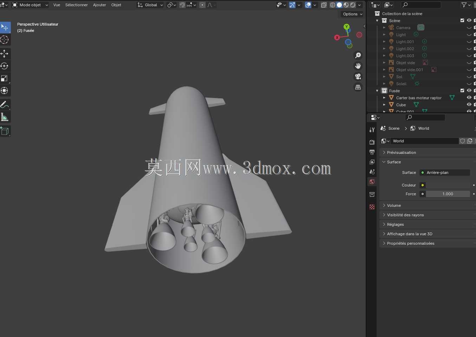Viewport: 476px width, 337px height.
Task: Click the red X axis gizmo ball
Action: coord(337,38)
